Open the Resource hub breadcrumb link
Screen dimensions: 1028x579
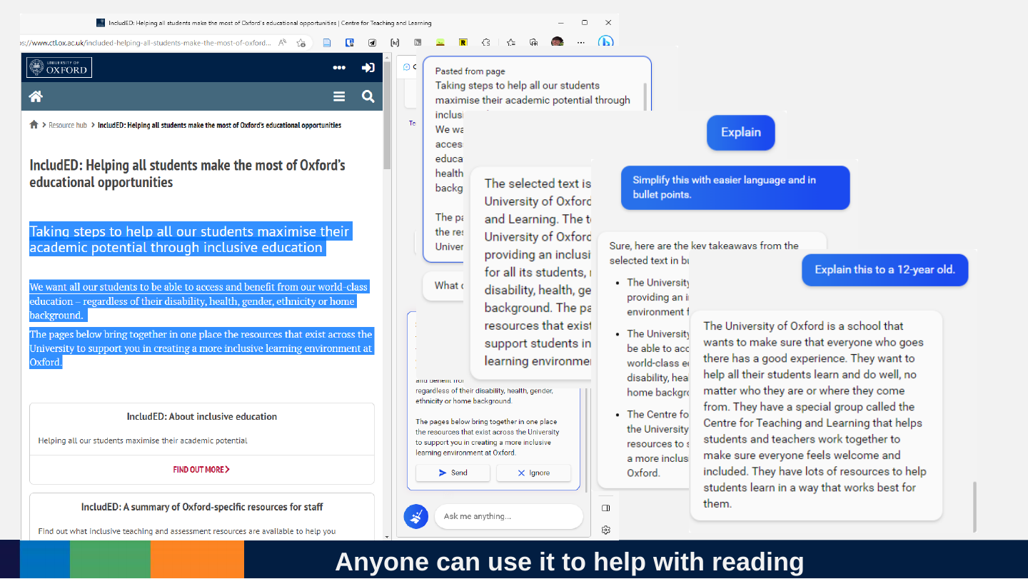(68, 125)
